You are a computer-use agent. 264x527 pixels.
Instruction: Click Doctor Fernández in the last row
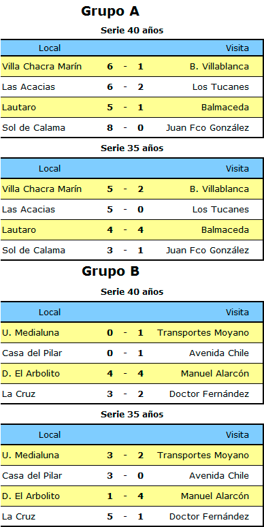(210, 516)
